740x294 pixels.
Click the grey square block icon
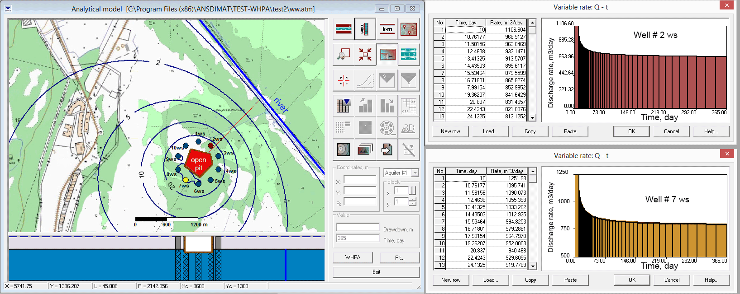click(365, 128)
